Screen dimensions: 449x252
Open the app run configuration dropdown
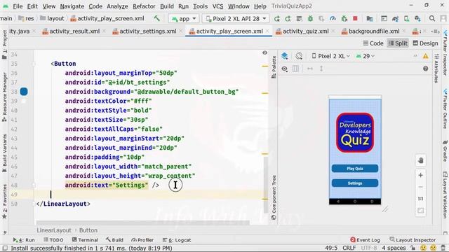pos(184,19)
